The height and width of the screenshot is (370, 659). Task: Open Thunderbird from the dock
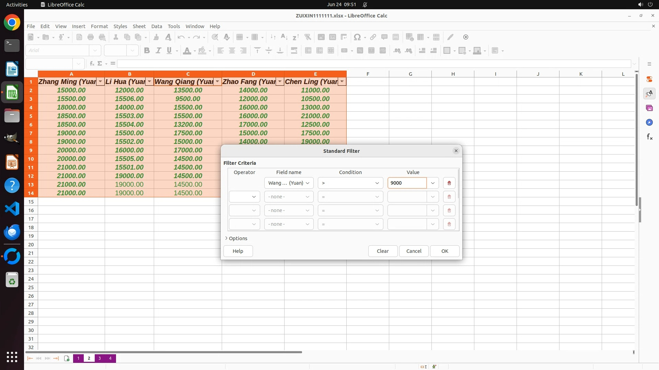12,232
